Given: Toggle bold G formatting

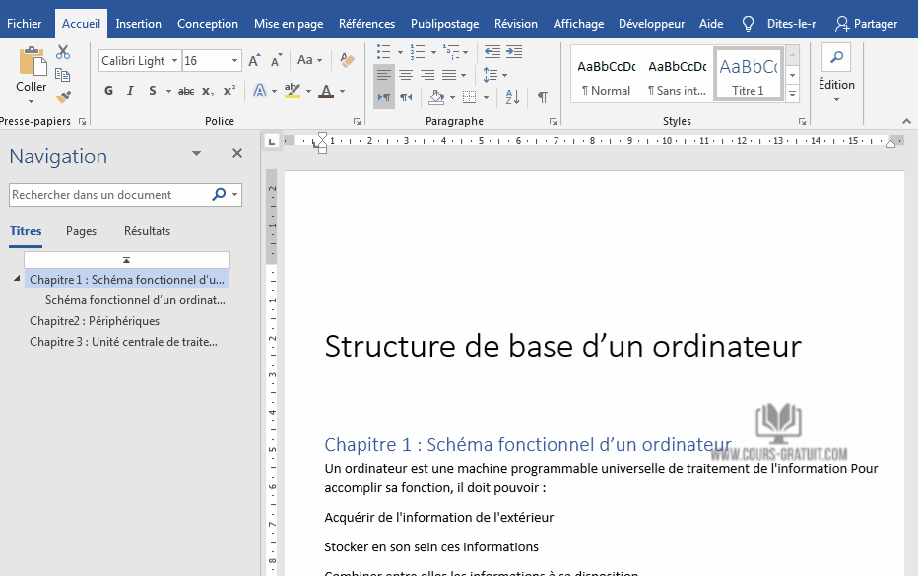Looking at the screenshot, I should 108,91.
